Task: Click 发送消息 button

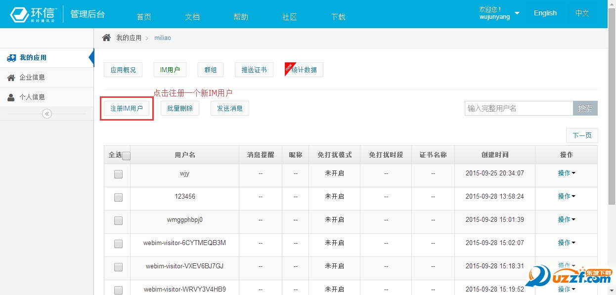Action: click(x=230, y=108)
